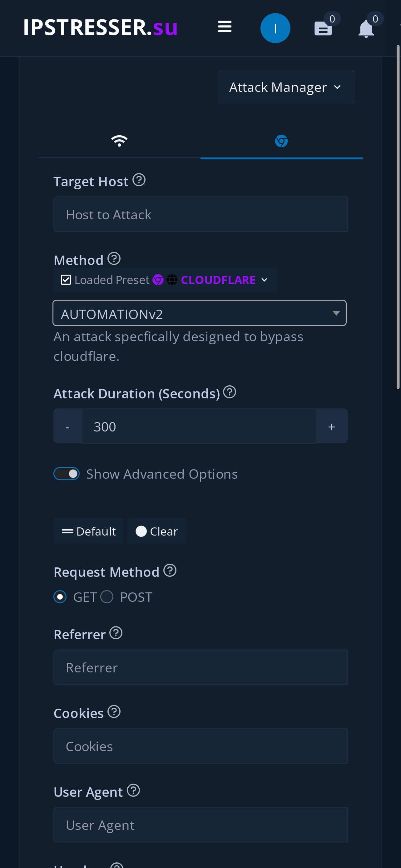Select the Layer 4 wifi attack tab
The width and height of the screenshot is (401, 868).
pos(120,141)
